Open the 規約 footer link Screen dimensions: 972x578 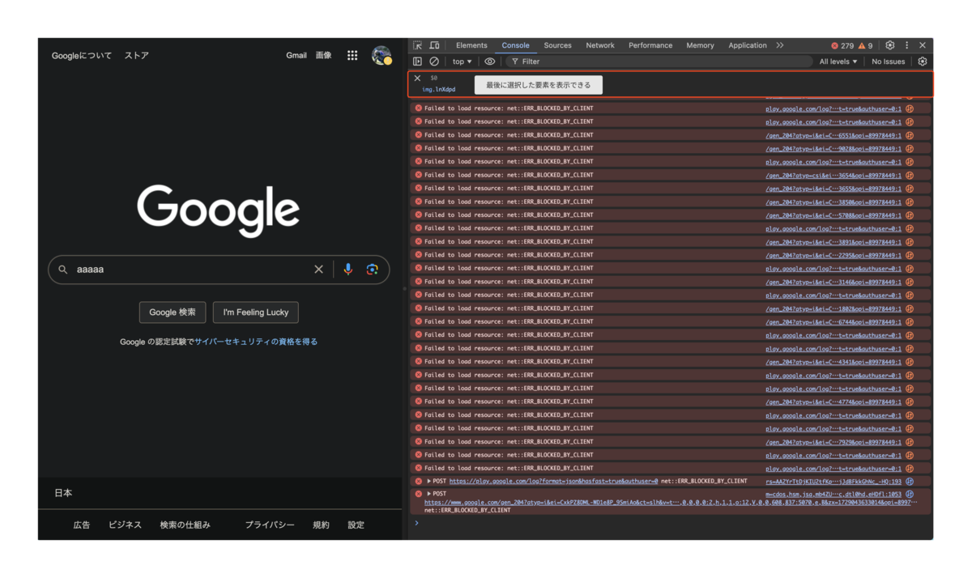click(x=321, y=525)
